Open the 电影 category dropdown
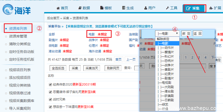Screen dimensions: 223x112 point(167,33)
